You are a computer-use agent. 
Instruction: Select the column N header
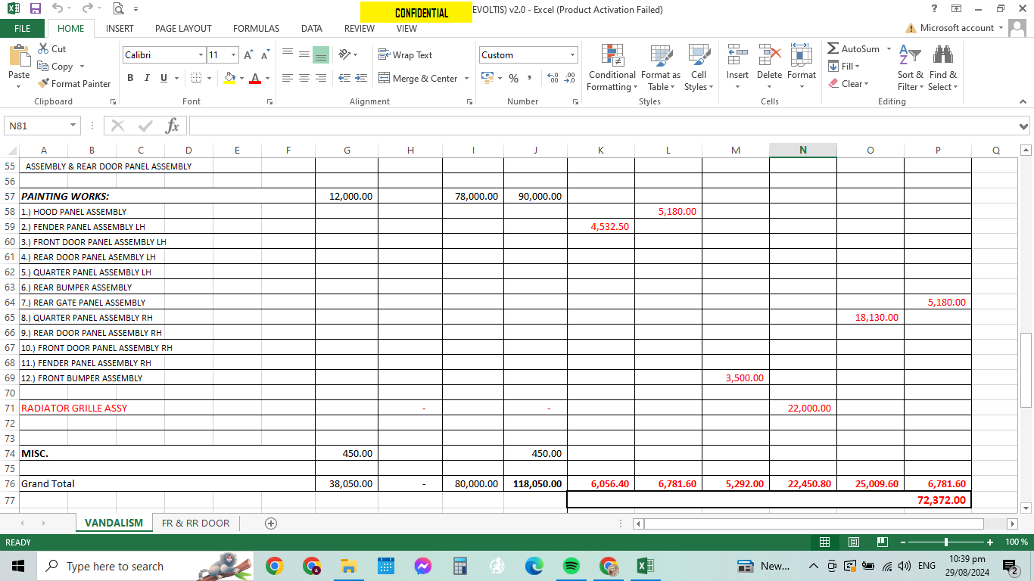(803, 151)
